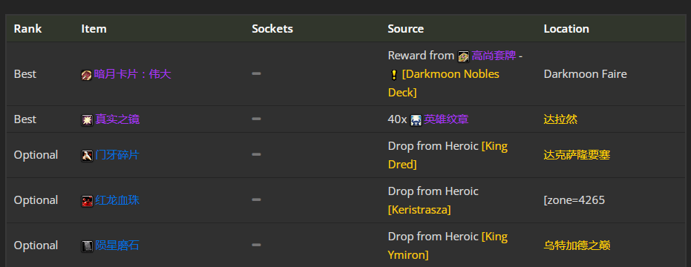Open the 陨星磨石 item link
Image resolution: width=691 pixels, height=267 pixels.
(117, 245)
